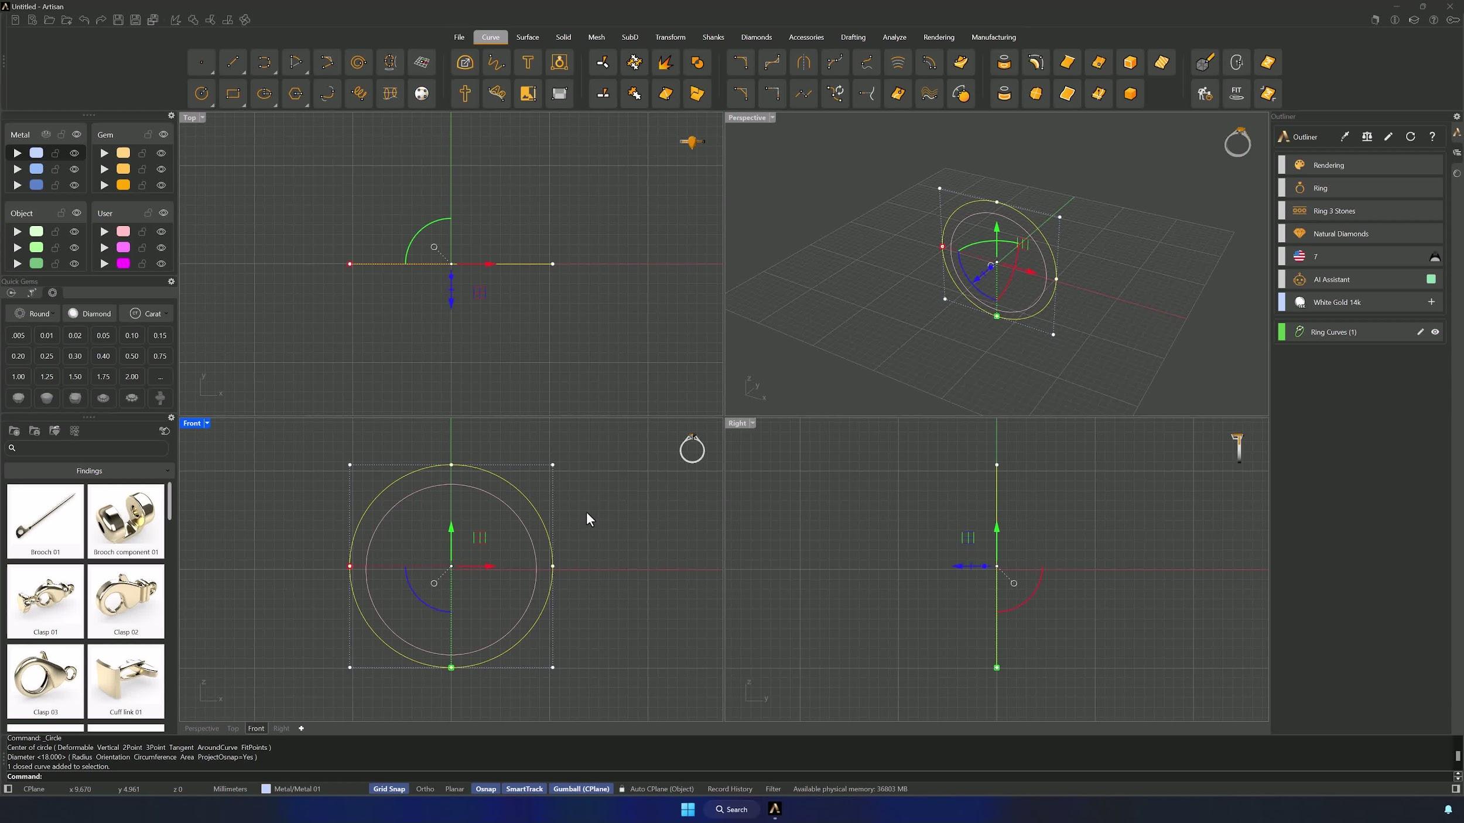The width and height of the screenshot is (1464, 823).
Task: Click the Outliner help question mark
Action: [x=1432, y=136]
